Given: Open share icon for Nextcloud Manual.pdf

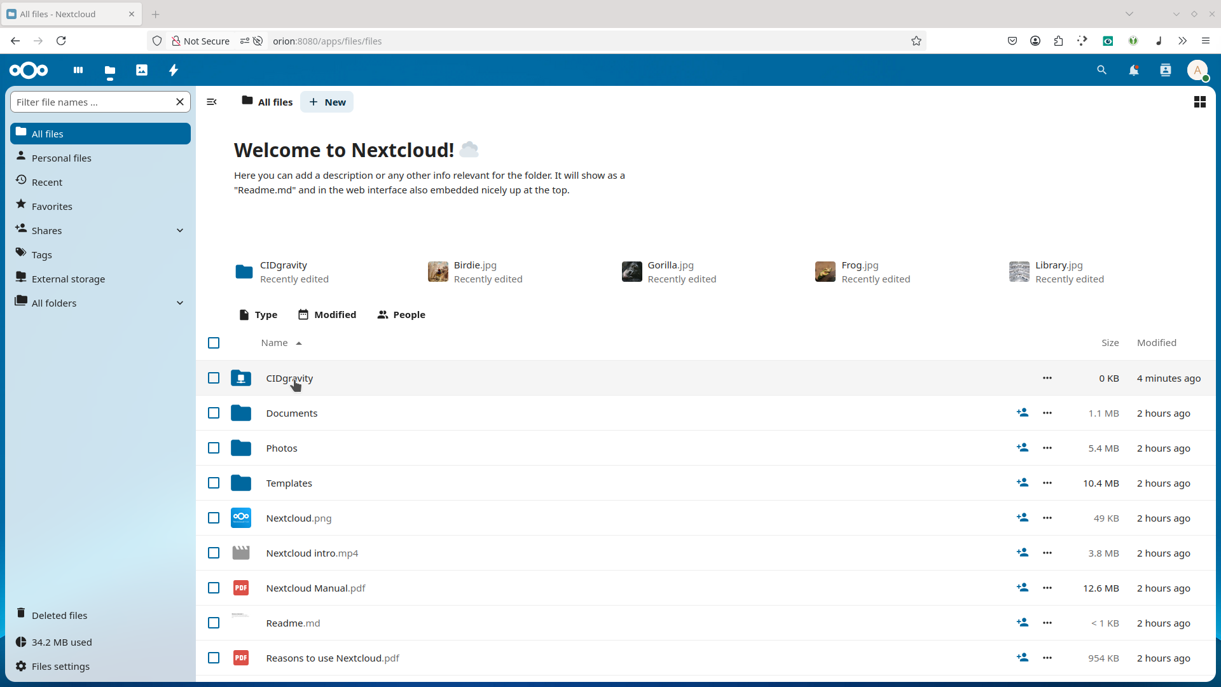Looking at the screenshot, I should point(1023,588).
